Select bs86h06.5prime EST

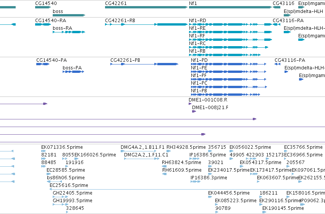(x=54, y=182)
